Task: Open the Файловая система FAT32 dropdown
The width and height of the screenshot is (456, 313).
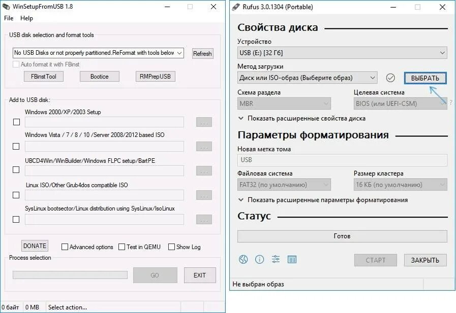Action: tap(284, 185)
